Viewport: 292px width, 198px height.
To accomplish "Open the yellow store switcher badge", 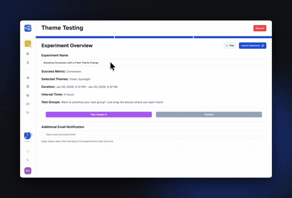I will tap(28, 44).
